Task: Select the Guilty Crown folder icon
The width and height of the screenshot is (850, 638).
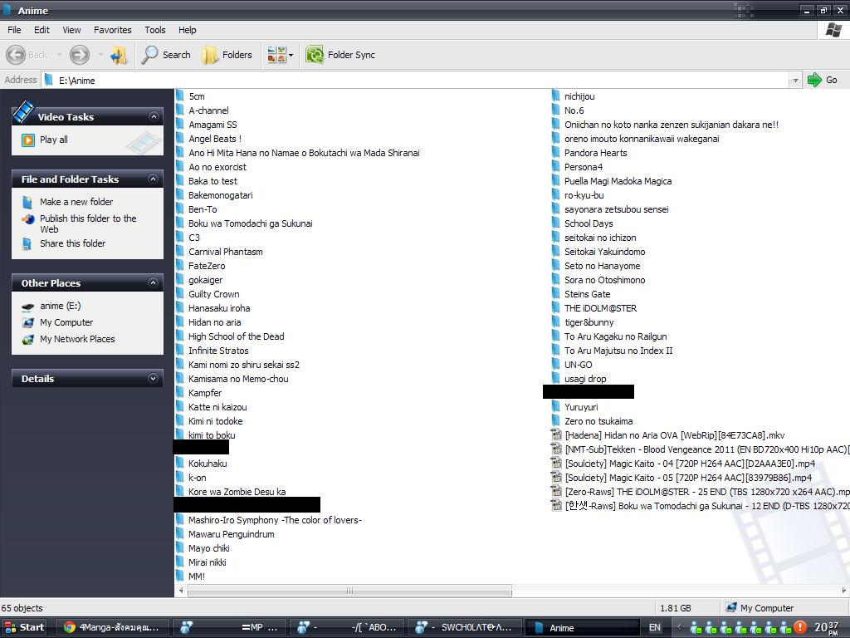Action: [x=179, y=293]
